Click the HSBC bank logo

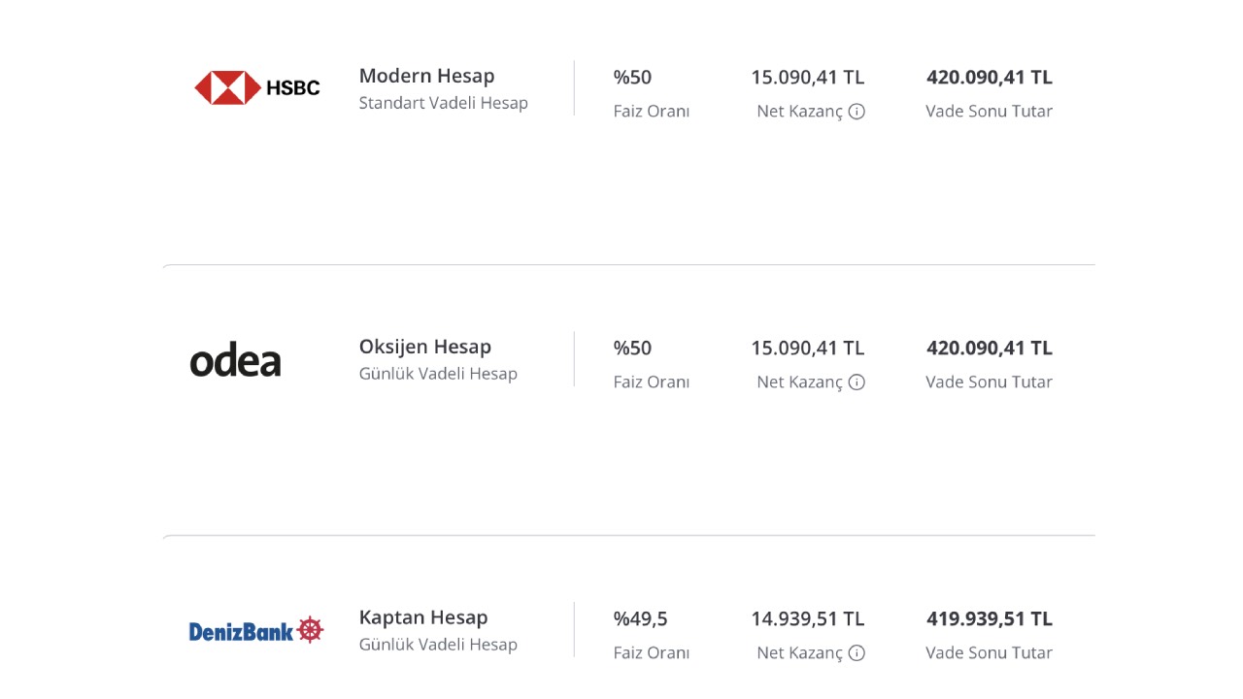pos(257,87)
